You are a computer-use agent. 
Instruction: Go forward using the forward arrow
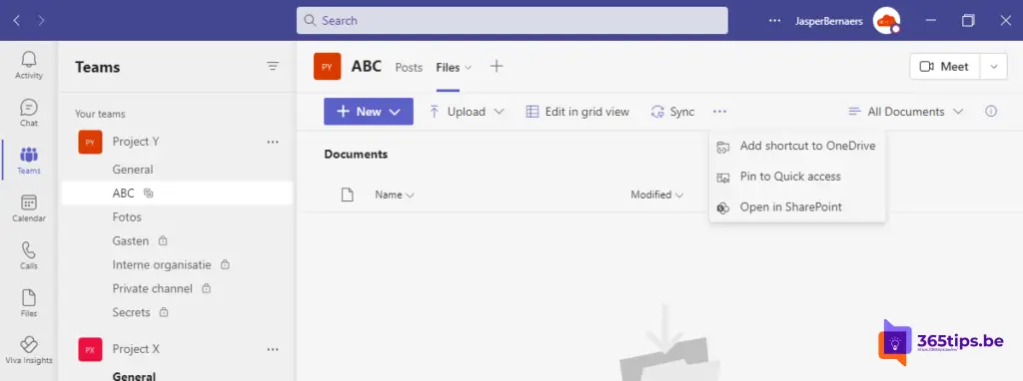(41, 21)
